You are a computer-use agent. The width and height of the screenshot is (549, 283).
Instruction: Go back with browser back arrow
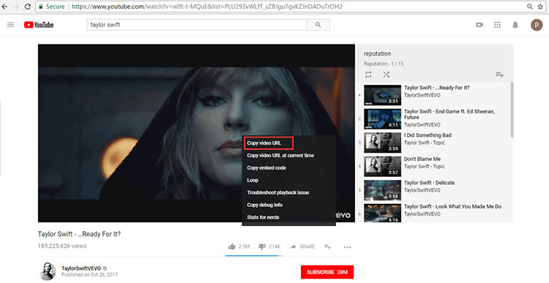(4, 7)
